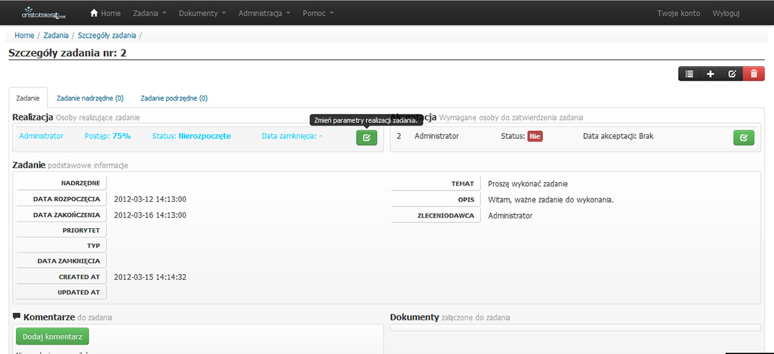Image resolution: width=774 pixels, height=354 pixels.
Task: Click the plus icon to add task
Action: (710, 74)
